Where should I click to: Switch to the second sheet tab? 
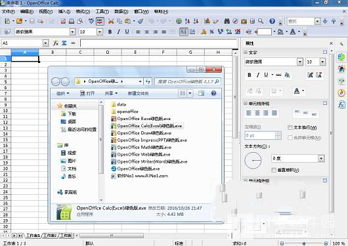[50, 236]
